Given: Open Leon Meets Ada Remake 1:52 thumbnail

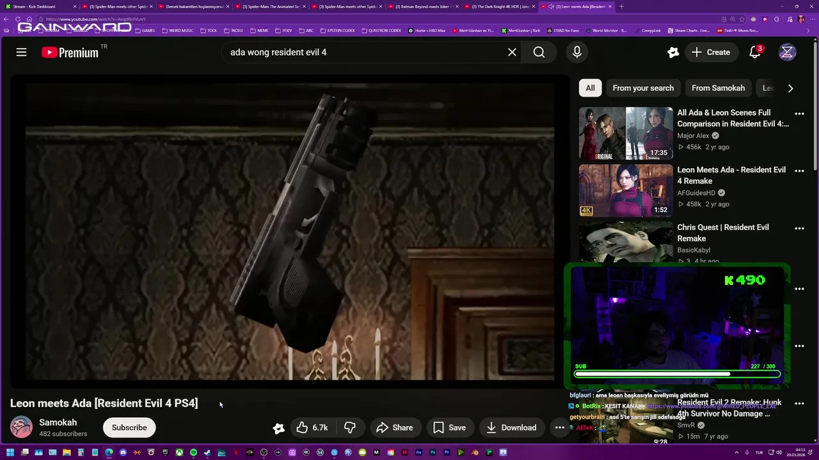Looking at the screenshot, I should pyautogui.click(x=626, y=190).
